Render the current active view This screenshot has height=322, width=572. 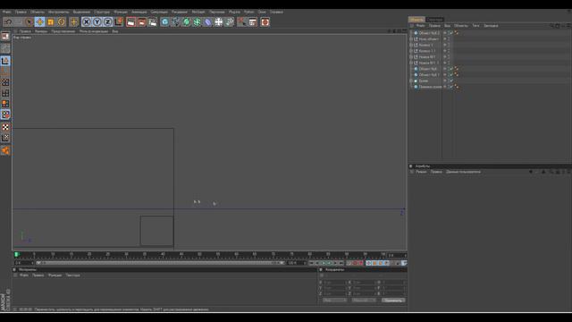(x=131, y=21)
